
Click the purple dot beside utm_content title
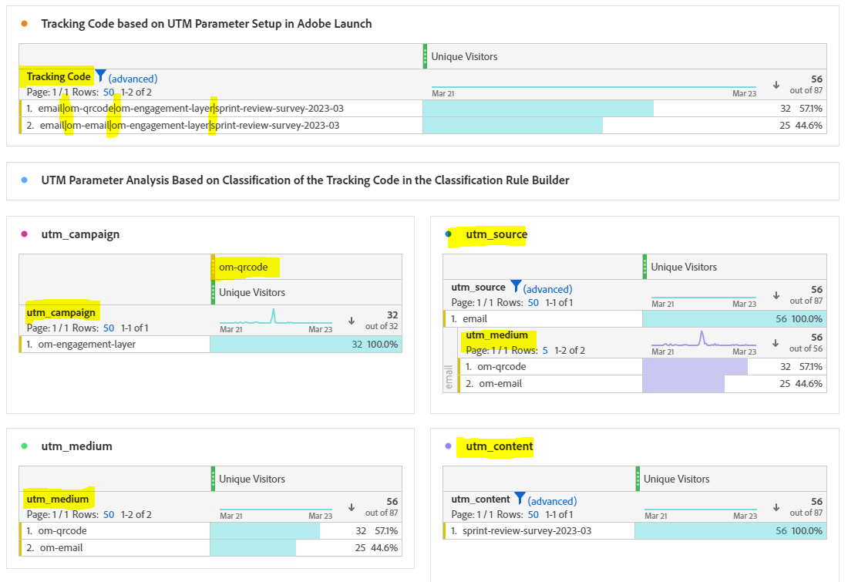click(449, 446)
